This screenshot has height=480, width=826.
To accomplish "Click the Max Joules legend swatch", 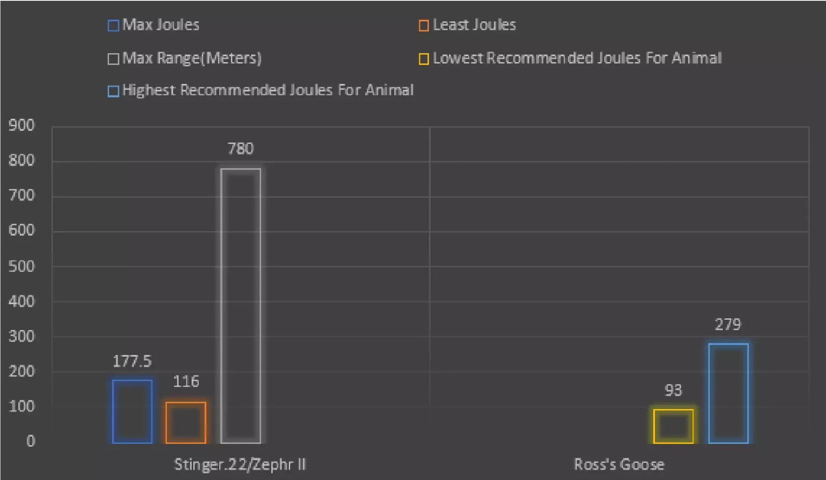I will pyautogui.click(x=113, y=26).
